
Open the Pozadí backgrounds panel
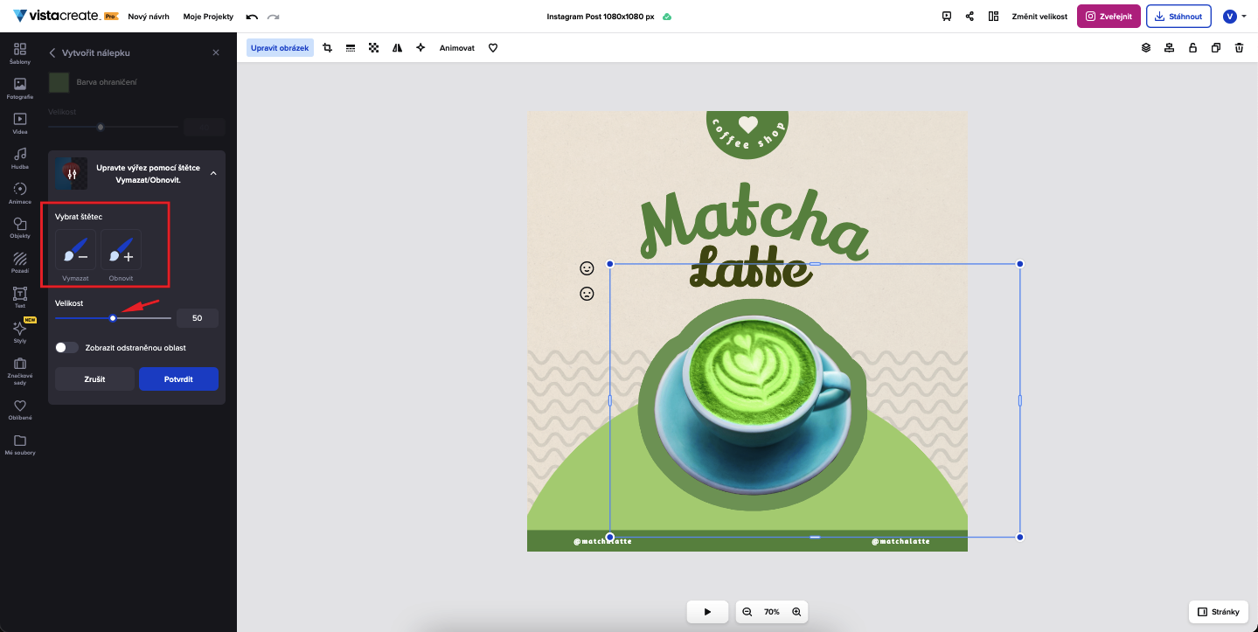click(x=20, y=262)
